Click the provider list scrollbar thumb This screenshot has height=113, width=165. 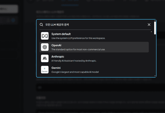pos(155,28)
